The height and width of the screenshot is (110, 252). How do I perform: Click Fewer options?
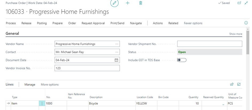(193, 23)
